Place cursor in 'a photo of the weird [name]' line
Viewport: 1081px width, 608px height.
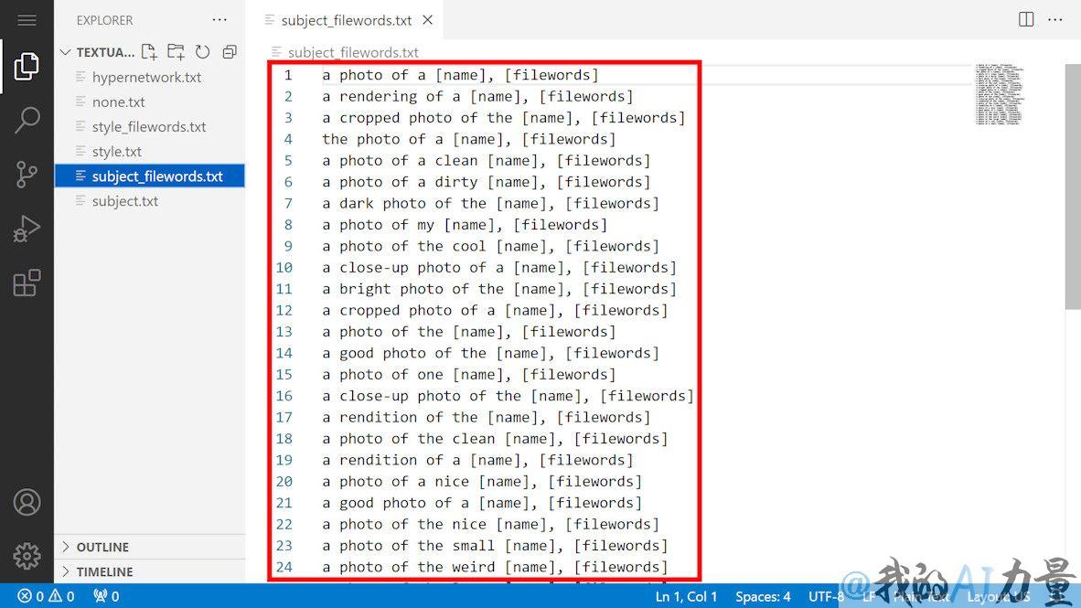pyautogui.click(x=494, y=567)
